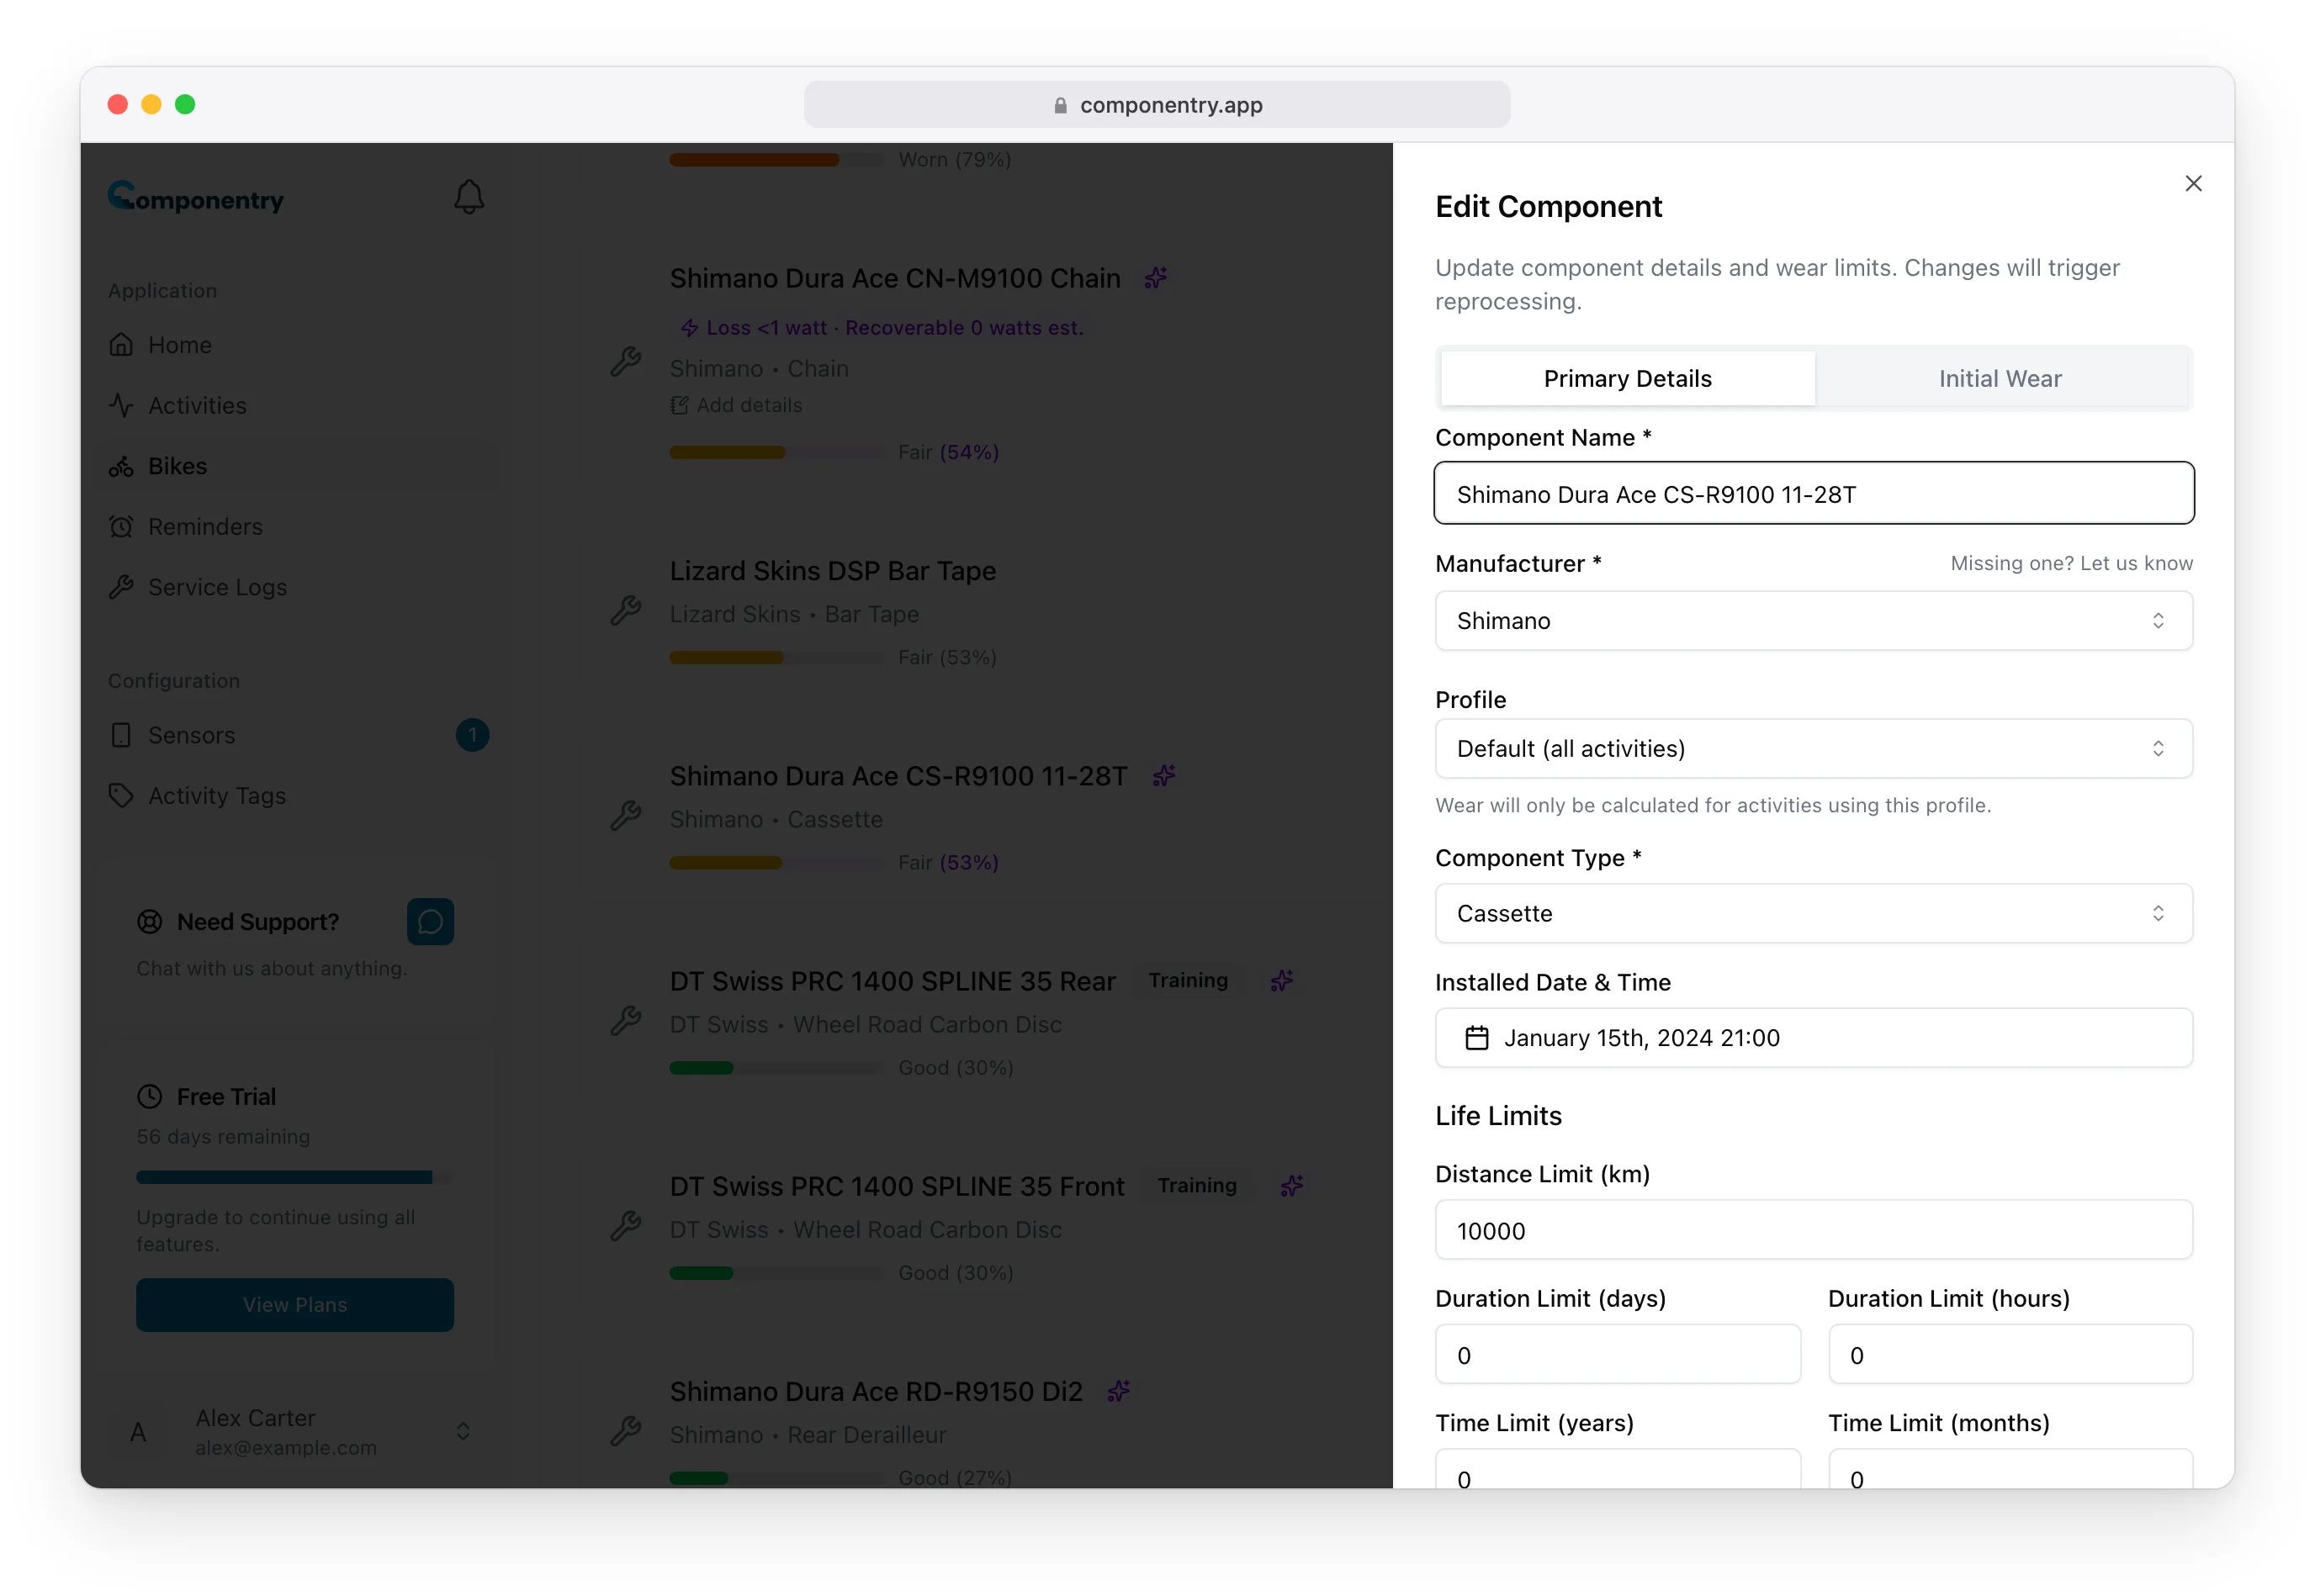Click sparkle icon beside Dura Ace Chain

pos(1156,278)
